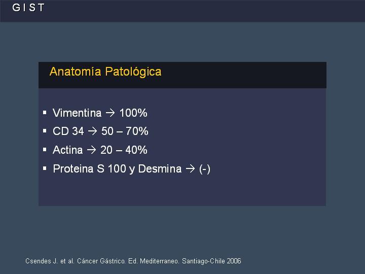The width and height of the screenshot is (365, 274).
Task: Click the GIST header title
Action: [28, 8]
